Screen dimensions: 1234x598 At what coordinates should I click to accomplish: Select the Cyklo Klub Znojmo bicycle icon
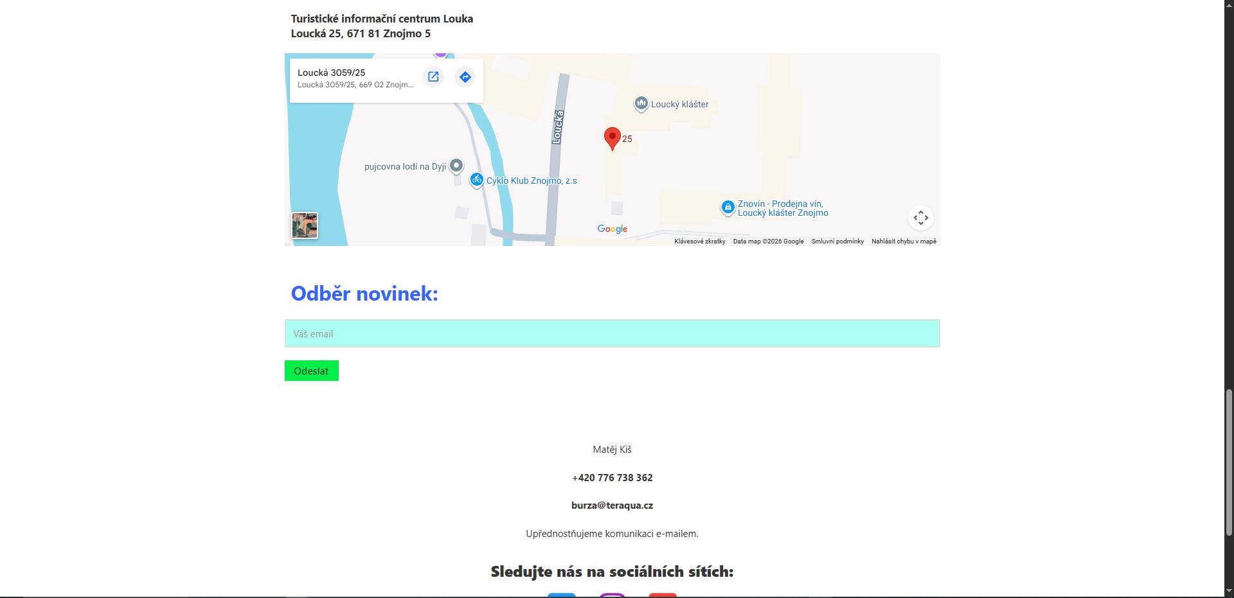(476, 180)
